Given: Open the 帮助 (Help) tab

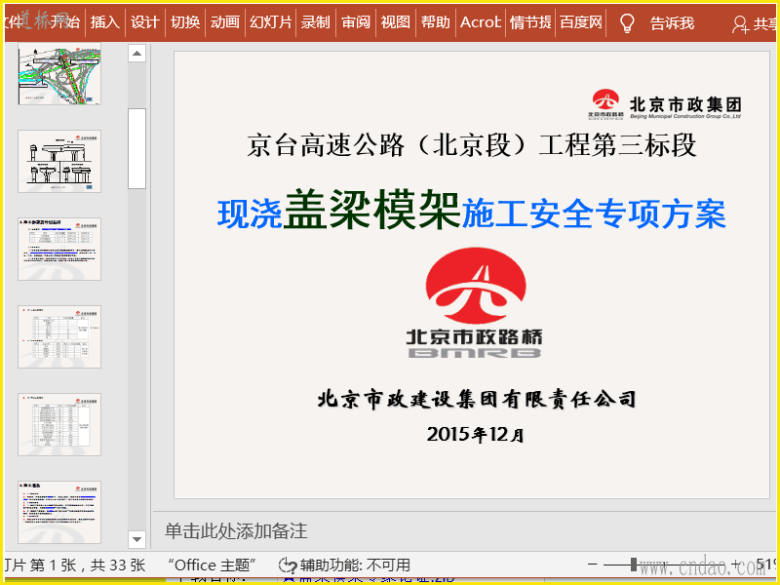Looking at the screenshot, I should coord(435,22).
